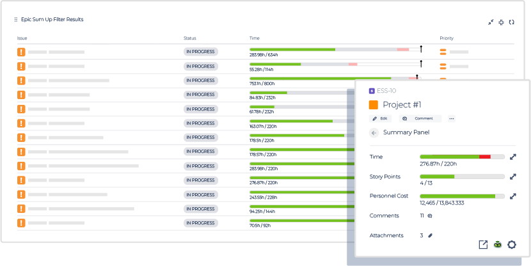Click the green robot icon in panel
531x266 pixels.
tap(497, 244)
